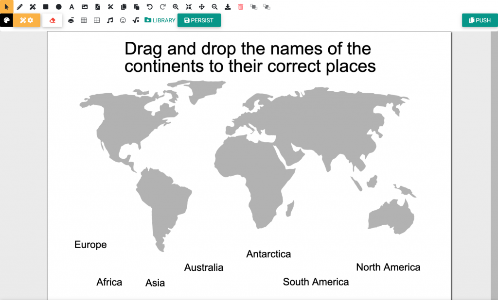Click the Push button
The height and width of the screenshot is (300, 498).
(480, 20)
